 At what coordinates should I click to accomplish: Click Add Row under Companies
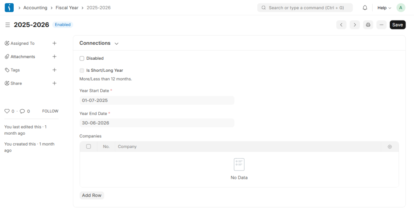point(92,196)
